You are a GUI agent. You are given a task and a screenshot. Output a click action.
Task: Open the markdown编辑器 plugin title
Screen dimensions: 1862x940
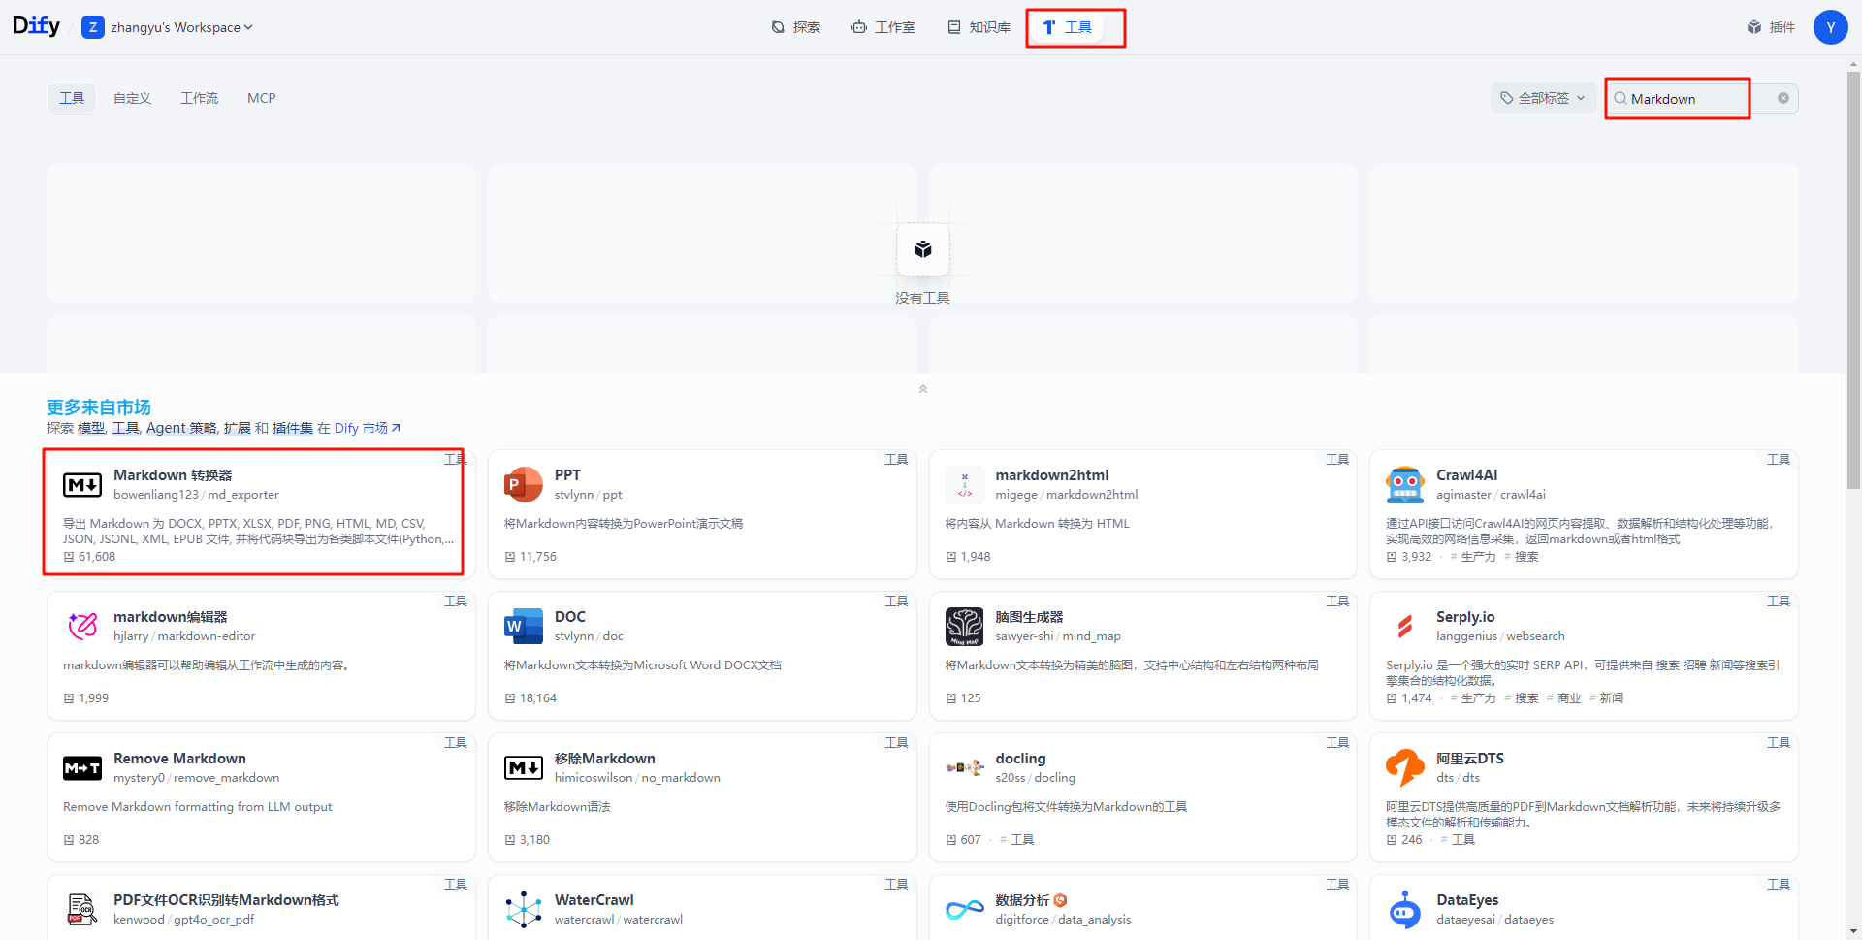171,617
